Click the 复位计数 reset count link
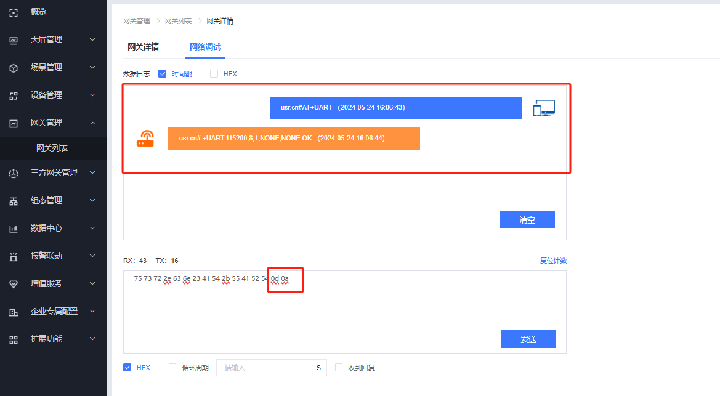Screen dimensions: 720x396 click(553, 261)
